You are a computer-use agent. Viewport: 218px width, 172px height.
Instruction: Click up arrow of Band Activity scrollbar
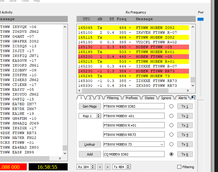tap(65, 27)
